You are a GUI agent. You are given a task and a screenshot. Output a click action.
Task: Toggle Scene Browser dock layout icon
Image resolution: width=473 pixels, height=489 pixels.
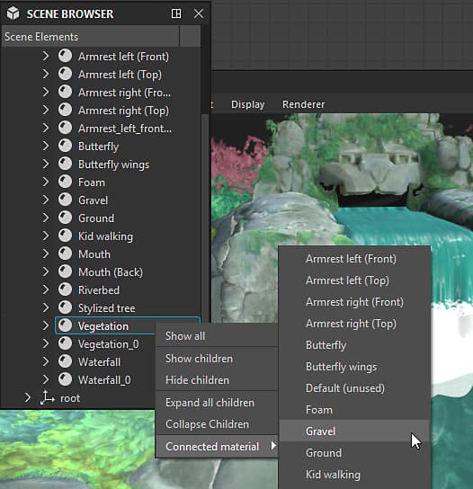176,13
